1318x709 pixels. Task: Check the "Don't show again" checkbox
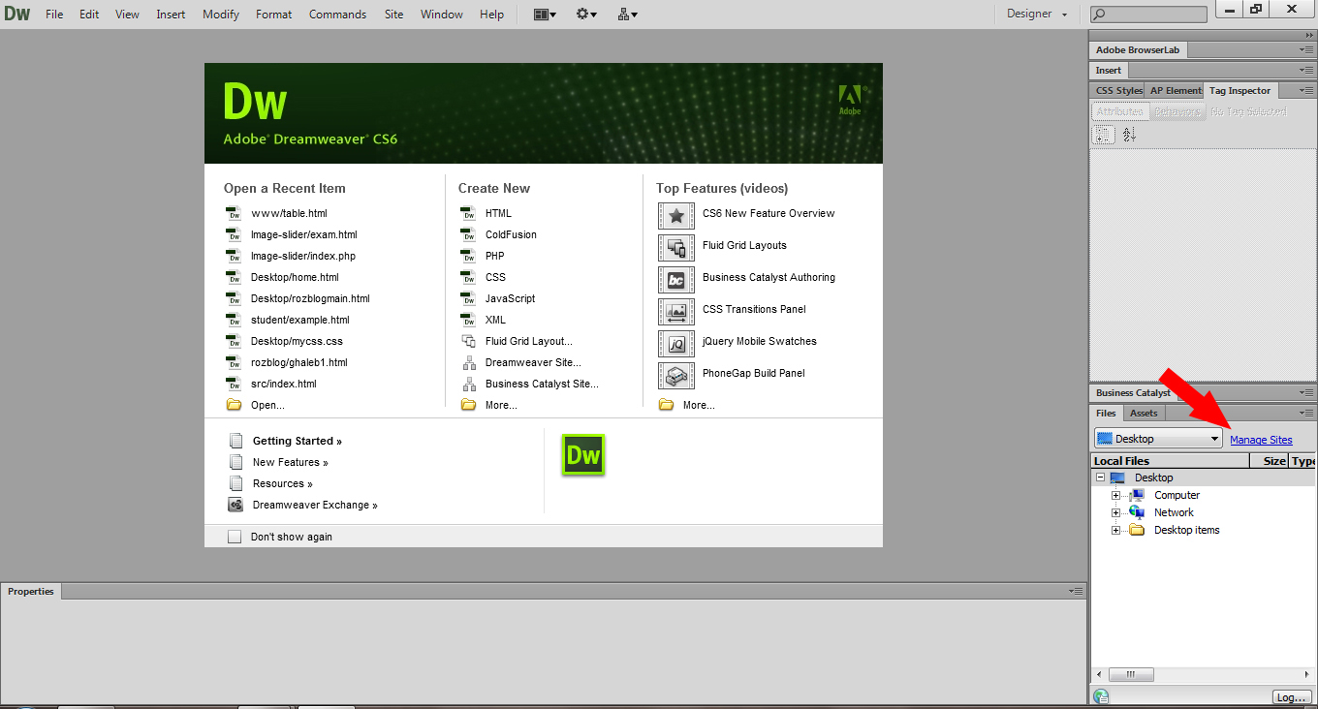[235, 537]
